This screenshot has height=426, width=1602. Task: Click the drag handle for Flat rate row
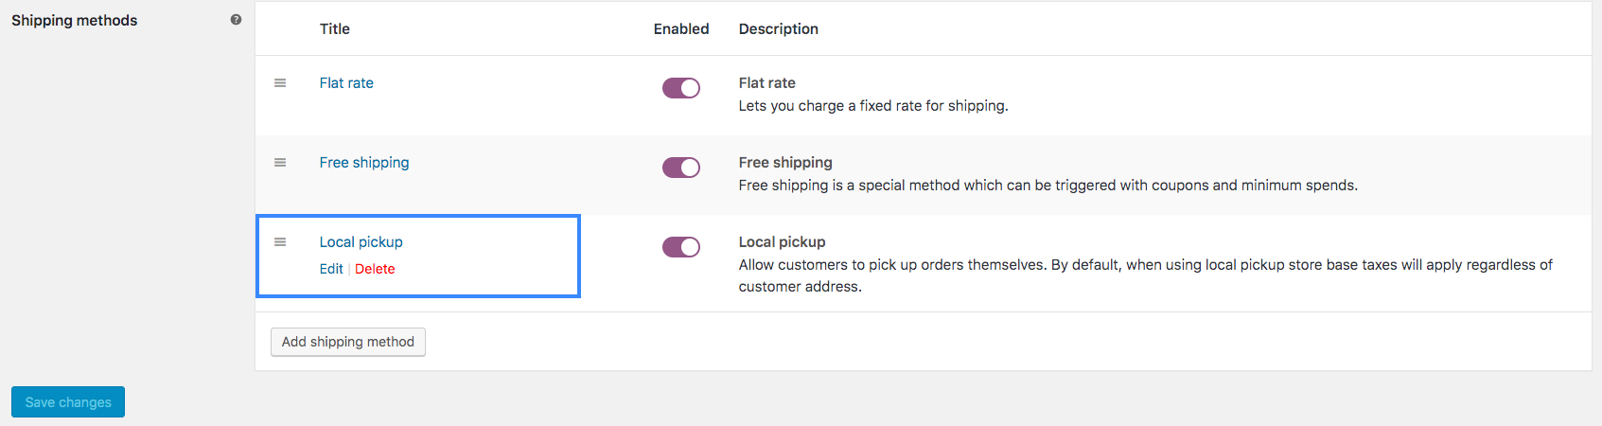(x=280, y=83)
